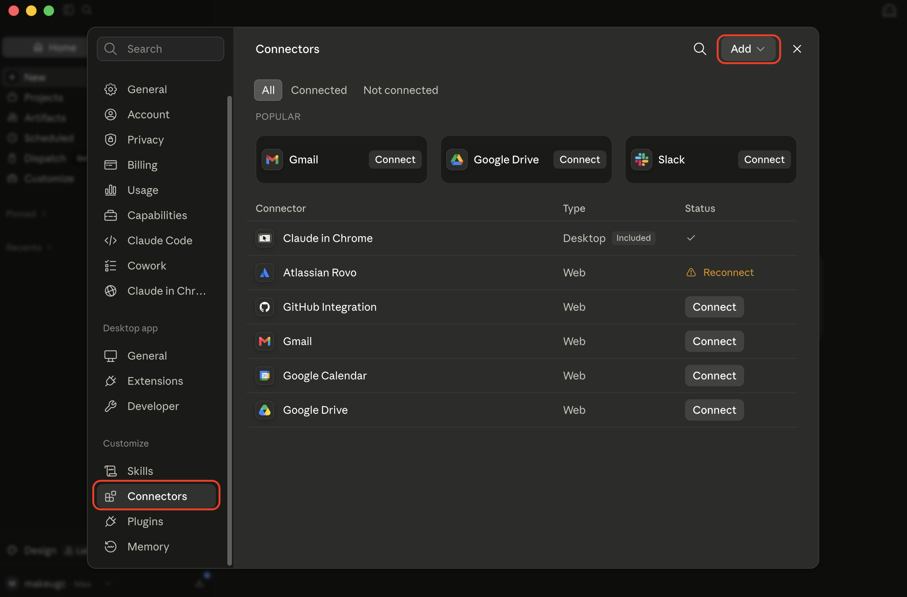Click the Type column header

[574, 208]
